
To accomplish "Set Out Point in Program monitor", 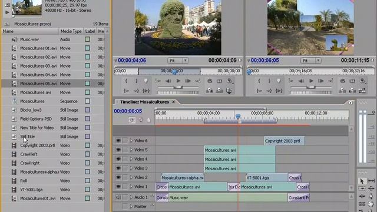I will click(269, 81).
